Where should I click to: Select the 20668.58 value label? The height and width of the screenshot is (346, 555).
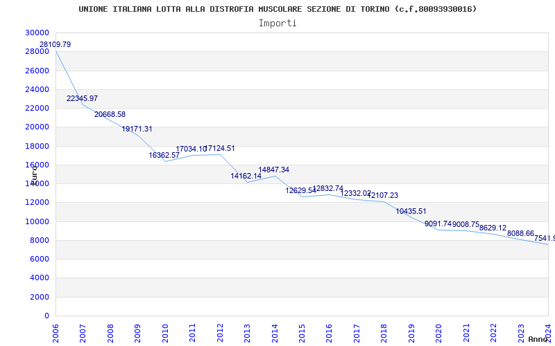pyautogui.click(x=110, y=114)
